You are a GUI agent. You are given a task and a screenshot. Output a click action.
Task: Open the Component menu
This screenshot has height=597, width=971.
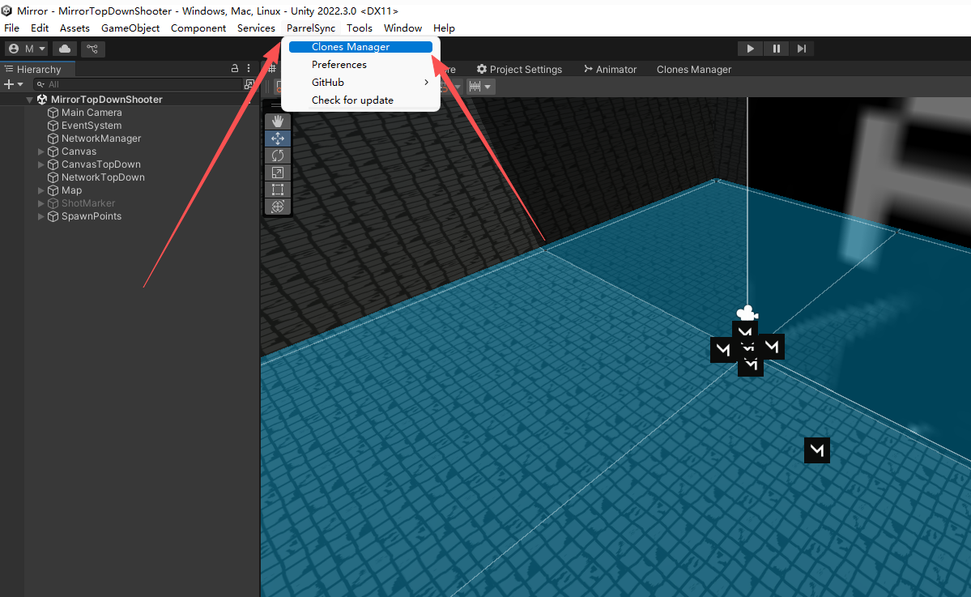[198, 28]
